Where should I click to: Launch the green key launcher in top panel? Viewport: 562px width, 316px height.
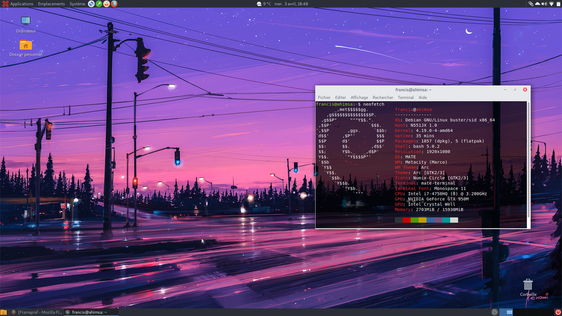[99, 4]
